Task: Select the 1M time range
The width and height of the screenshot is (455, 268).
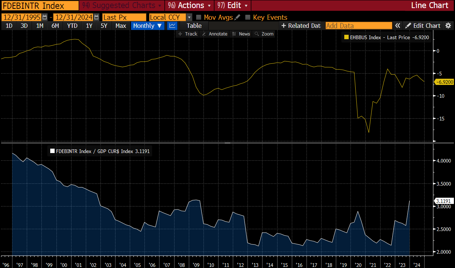Action: (x=40, y=26)
